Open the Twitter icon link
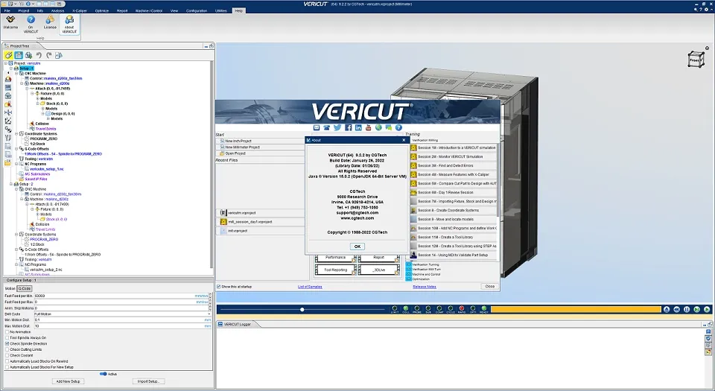This screenshot has width=715, height=391. pyautogui.click(x=337, y=127)
